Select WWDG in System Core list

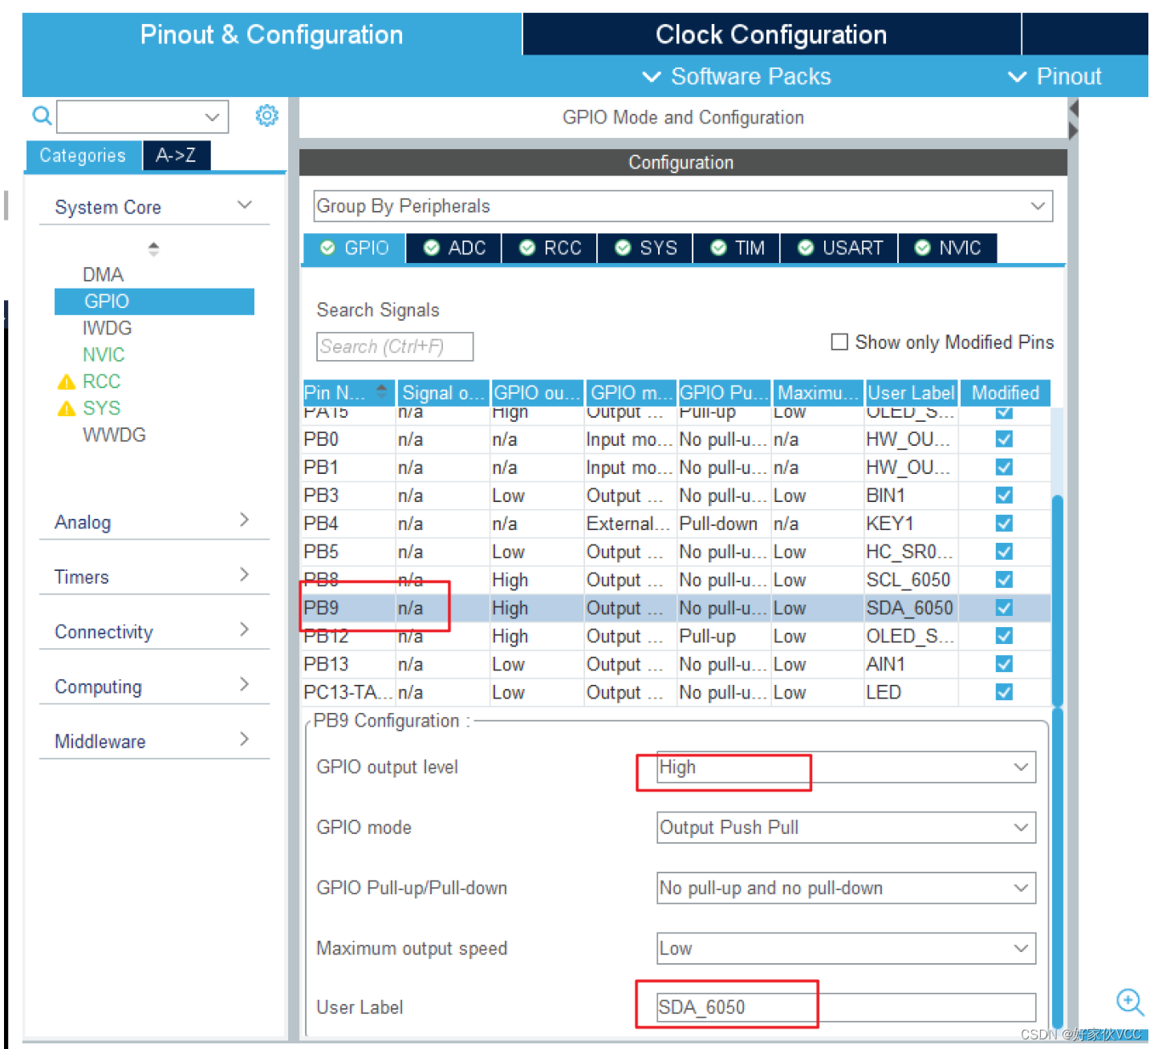pos(114,435)
